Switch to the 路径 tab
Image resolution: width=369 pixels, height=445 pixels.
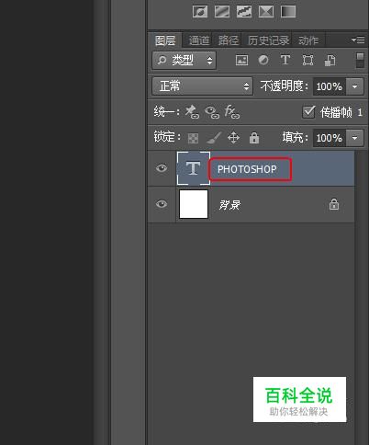(x=229, y=40)
